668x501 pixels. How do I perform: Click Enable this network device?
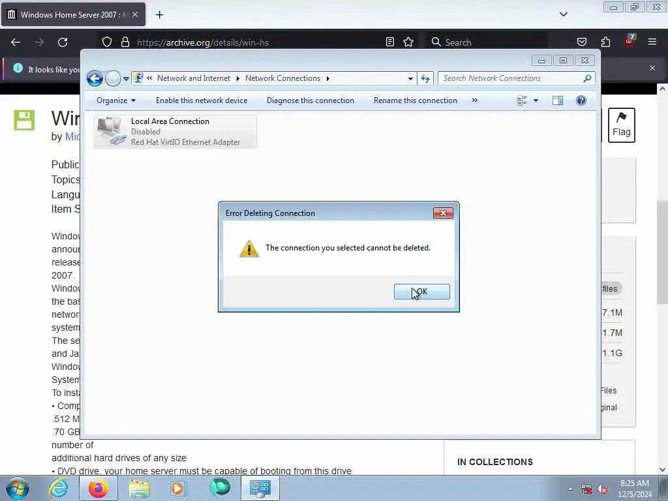pos(202,100)
